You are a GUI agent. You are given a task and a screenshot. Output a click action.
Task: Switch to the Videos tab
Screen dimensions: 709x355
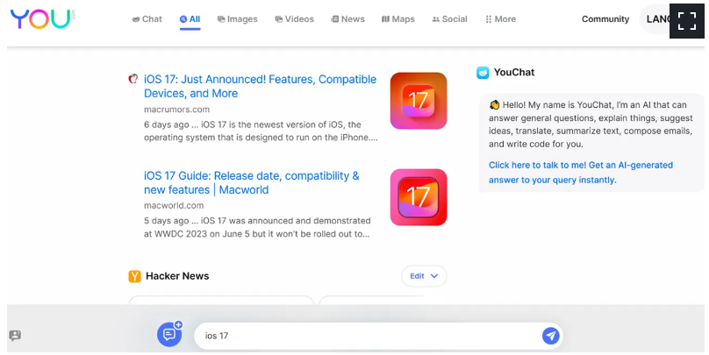coord(294,19)
